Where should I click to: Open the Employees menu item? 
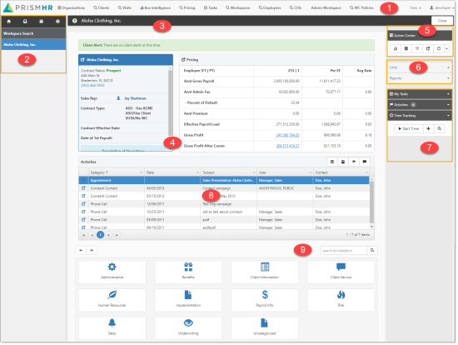pyautogui.click(x=270, y=7)
